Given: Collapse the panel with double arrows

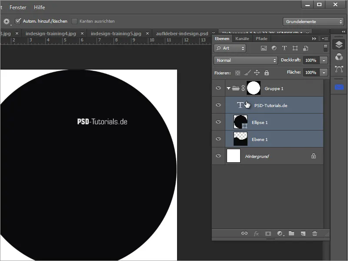Looking at the screenshot, I should (x=314, y=39).
